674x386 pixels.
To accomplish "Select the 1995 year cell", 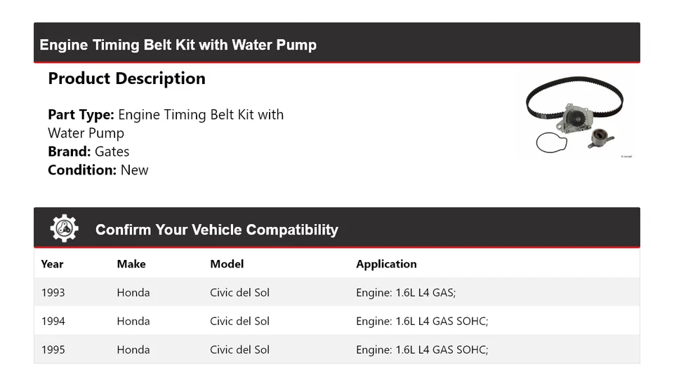I will coord(53,350).
